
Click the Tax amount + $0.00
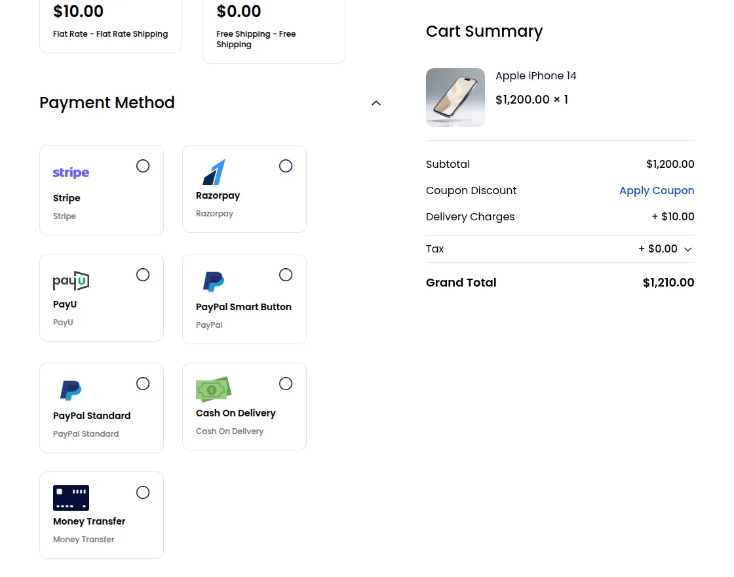pyautogui.click(x=658, y=249)
